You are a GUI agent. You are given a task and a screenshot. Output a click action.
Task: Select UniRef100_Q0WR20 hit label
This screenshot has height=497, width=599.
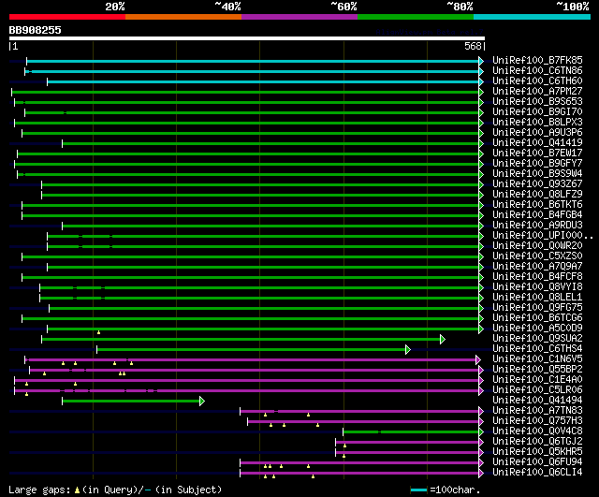537,246
